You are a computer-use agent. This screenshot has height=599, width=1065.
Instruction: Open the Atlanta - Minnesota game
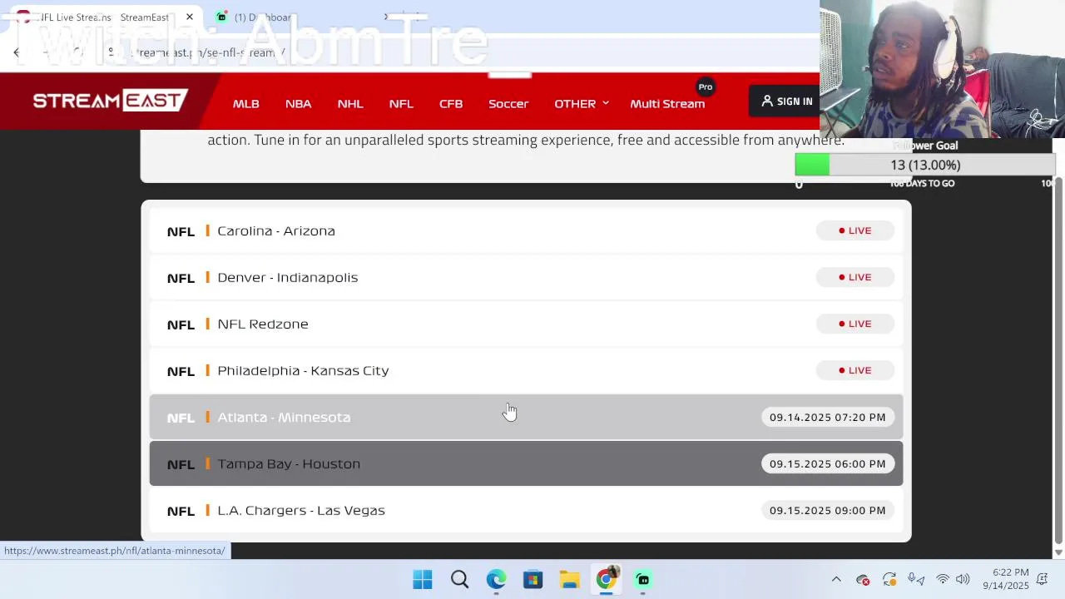coord(526,417)
